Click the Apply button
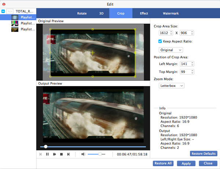This screenshot has width=220, height=169. point(186,164)
